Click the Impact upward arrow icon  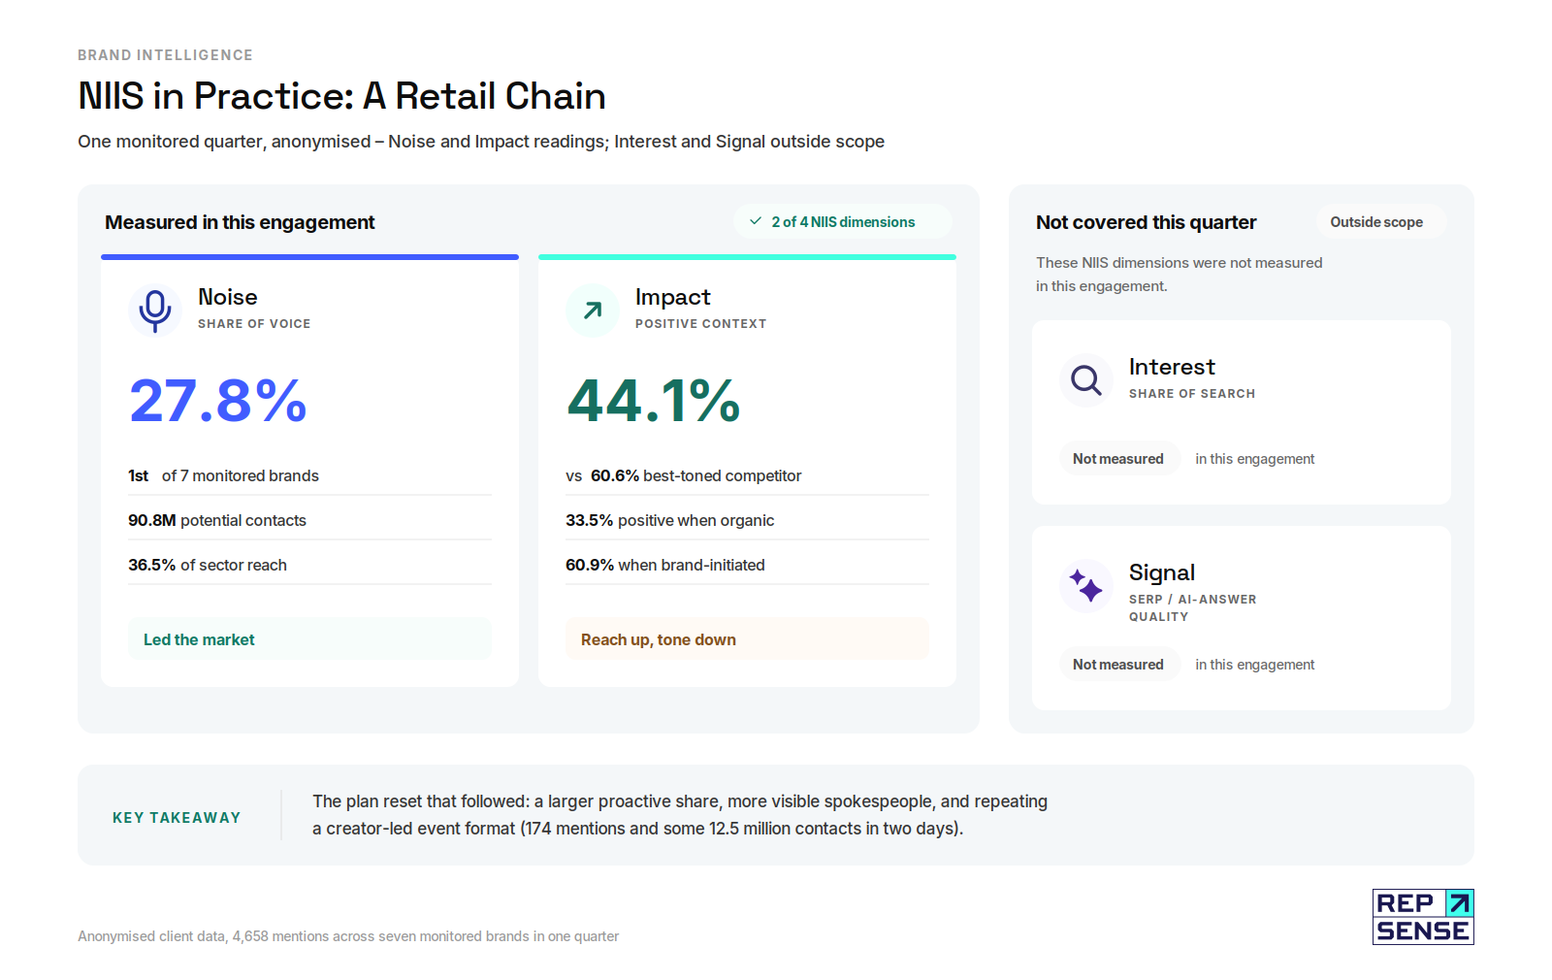point(593,310)
